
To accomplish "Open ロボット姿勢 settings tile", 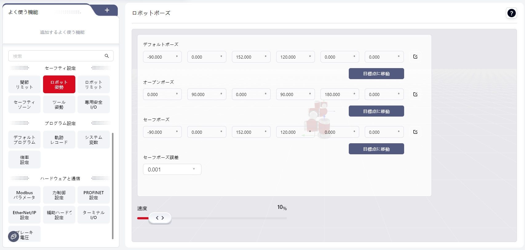I will (59, 84).
